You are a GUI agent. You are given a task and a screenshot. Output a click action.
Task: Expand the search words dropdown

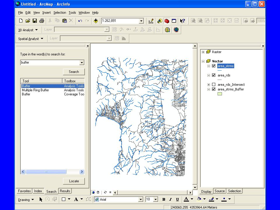(82, 62)
